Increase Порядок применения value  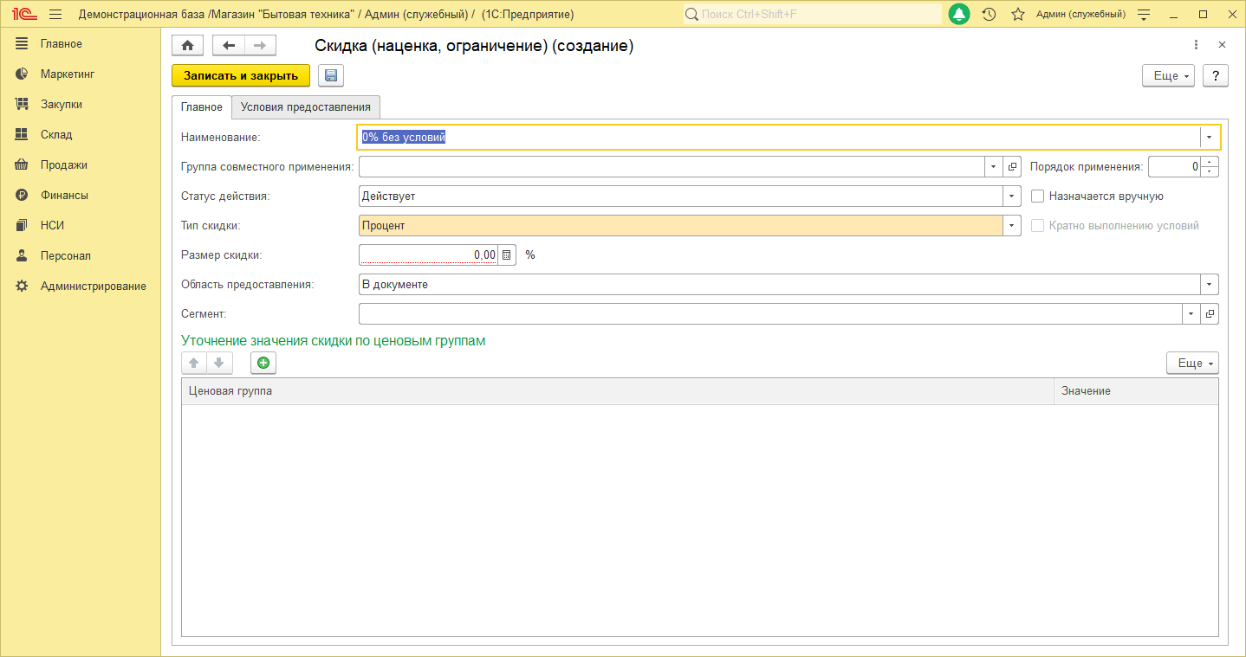(x=1211, y=162)
